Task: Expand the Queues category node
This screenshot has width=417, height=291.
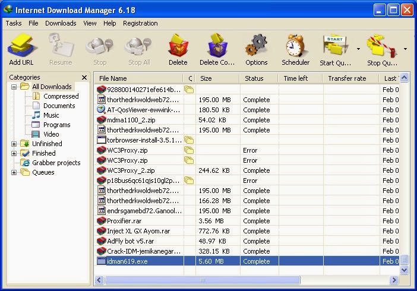Action: [14, 173]
